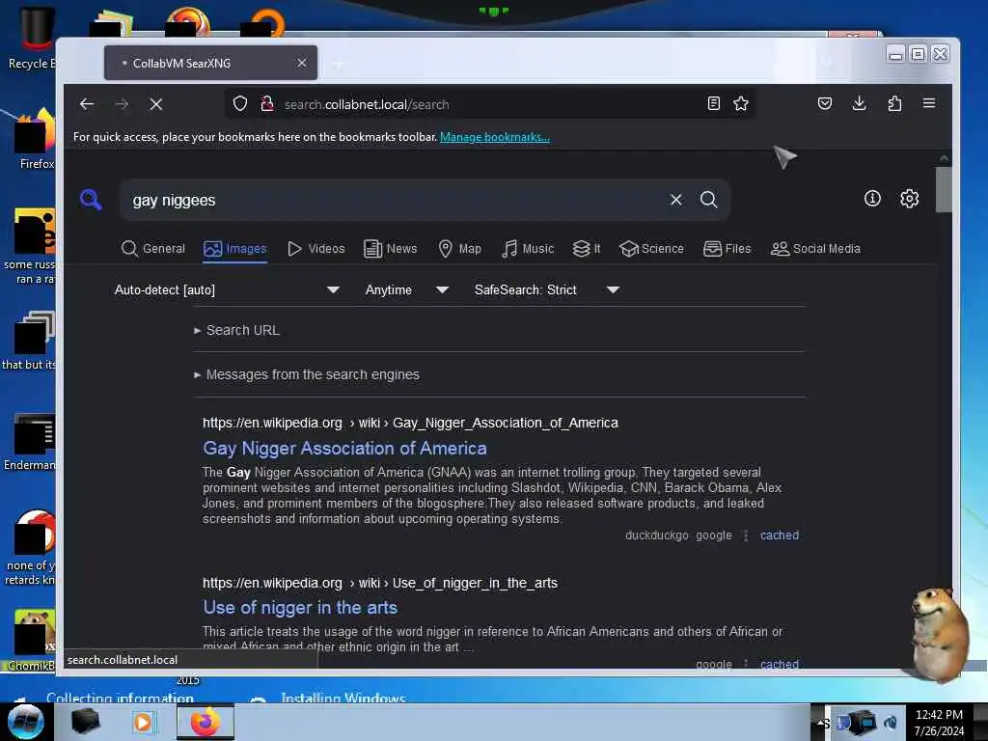Click the media player taskbar icon

(x=144, y=722)
